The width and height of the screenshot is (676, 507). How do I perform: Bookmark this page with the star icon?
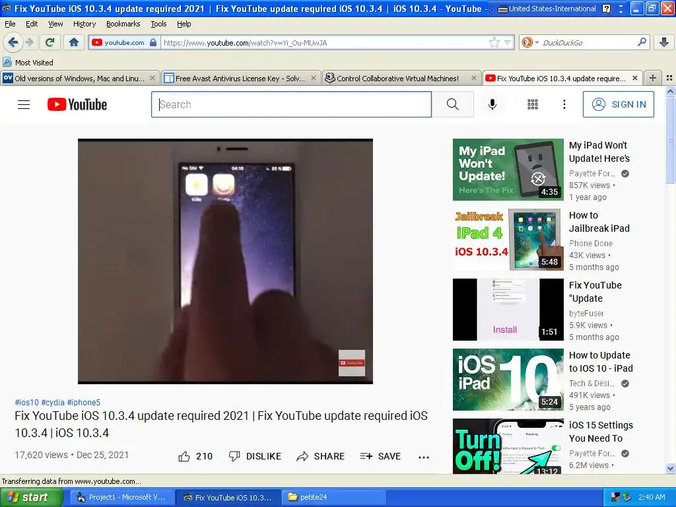494,42
